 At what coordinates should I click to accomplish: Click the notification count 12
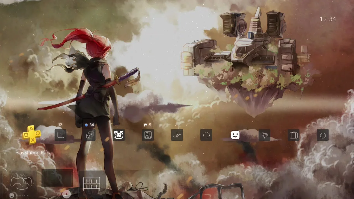[60, 125]
